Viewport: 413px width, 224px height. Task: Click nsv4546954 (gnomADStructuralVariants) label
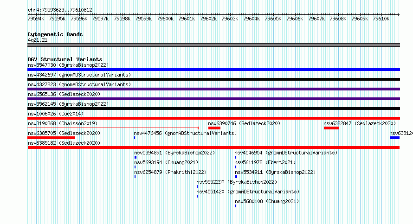286,153
